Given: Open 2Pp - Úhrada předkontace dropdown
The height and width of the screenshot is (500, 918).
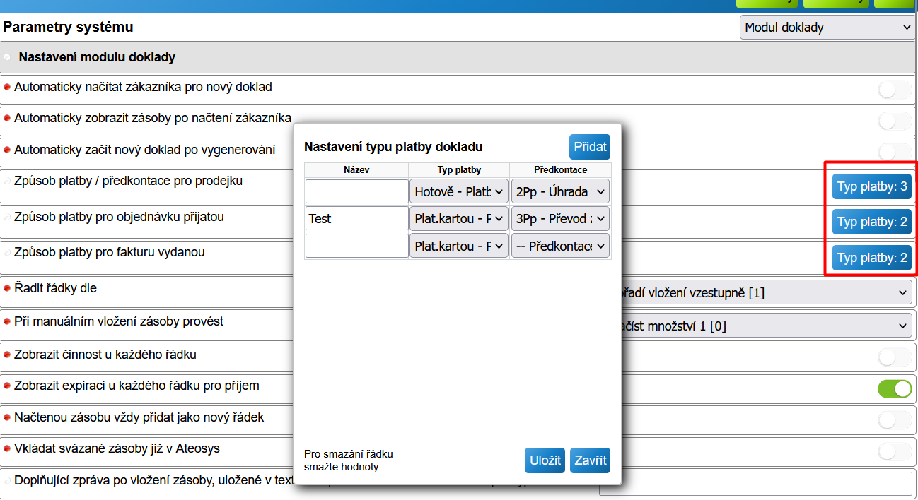Looking at the screenshot, I should point(560,191).
